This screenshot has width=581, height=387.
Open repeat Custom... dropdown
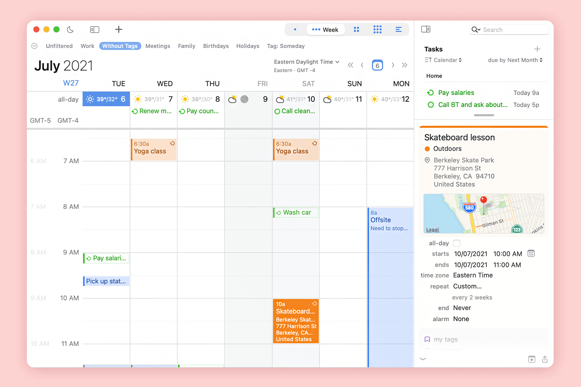click(468, 286)
